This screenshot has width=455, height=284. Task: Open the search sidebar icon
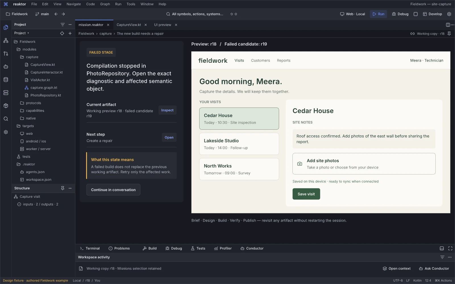pyautogui.click(x=6, y=119)
